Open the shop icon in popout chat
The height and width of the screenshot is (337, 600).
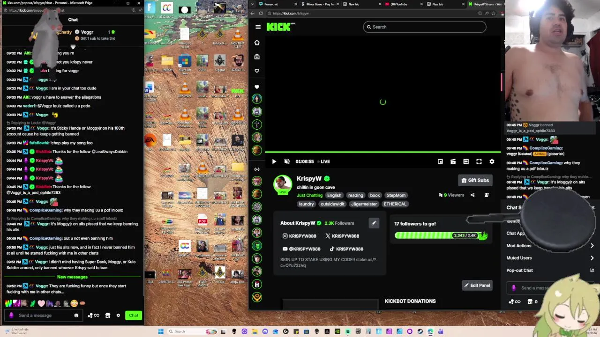(x=108, y=315)
